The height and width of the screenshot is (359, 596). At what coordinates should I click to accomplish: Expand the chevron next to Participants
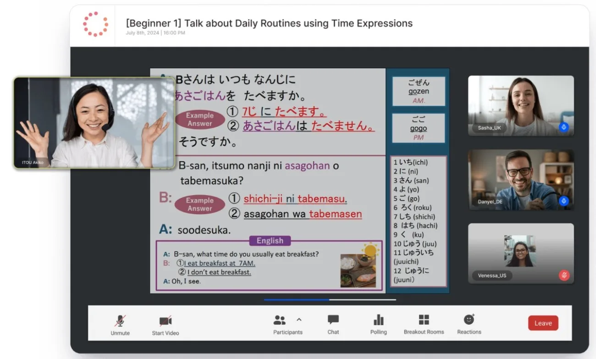[x=299, y=320]
